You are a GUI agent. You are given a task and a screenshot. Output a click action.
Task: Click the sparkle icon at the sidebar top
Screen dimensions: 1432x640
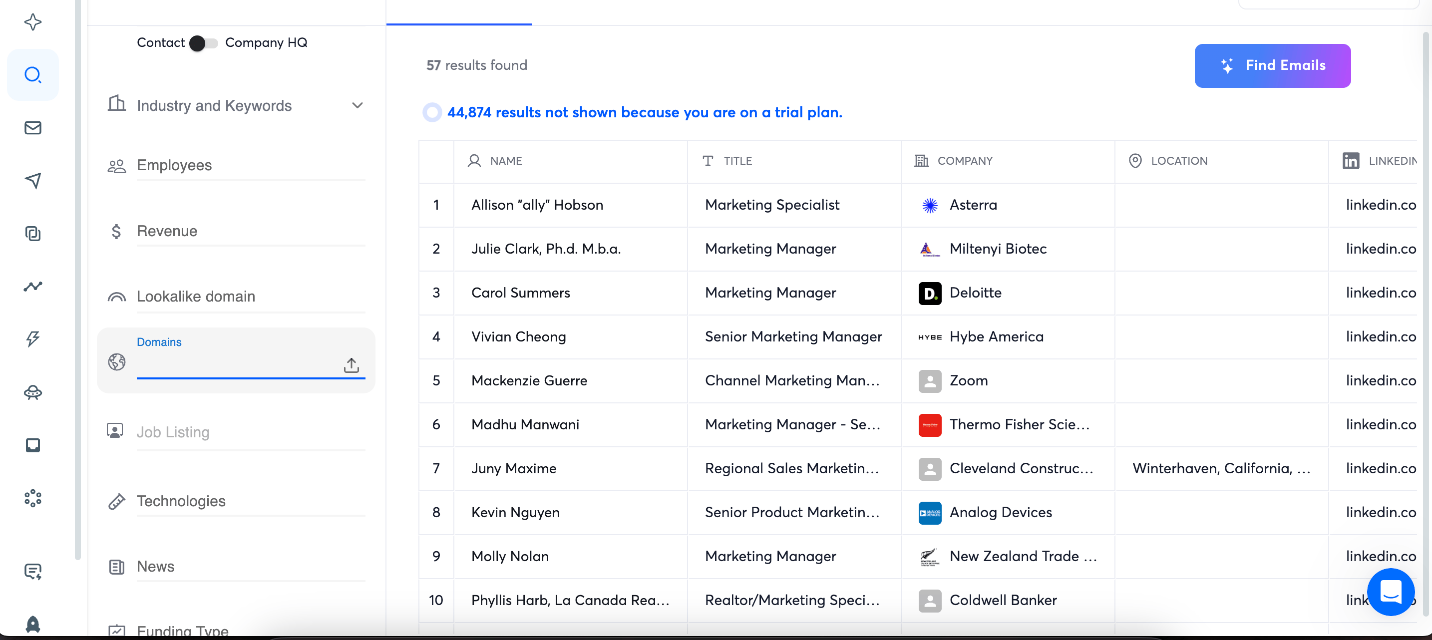(x=33, y=22)
